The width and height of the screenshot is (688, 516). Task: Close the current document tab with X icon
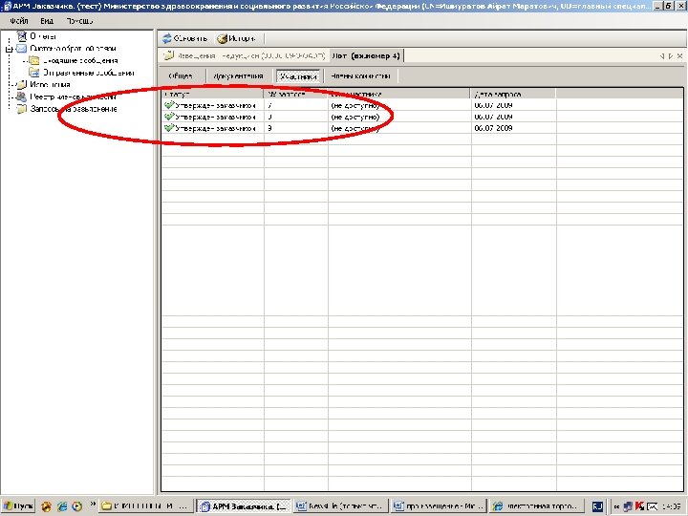point(679,55)
